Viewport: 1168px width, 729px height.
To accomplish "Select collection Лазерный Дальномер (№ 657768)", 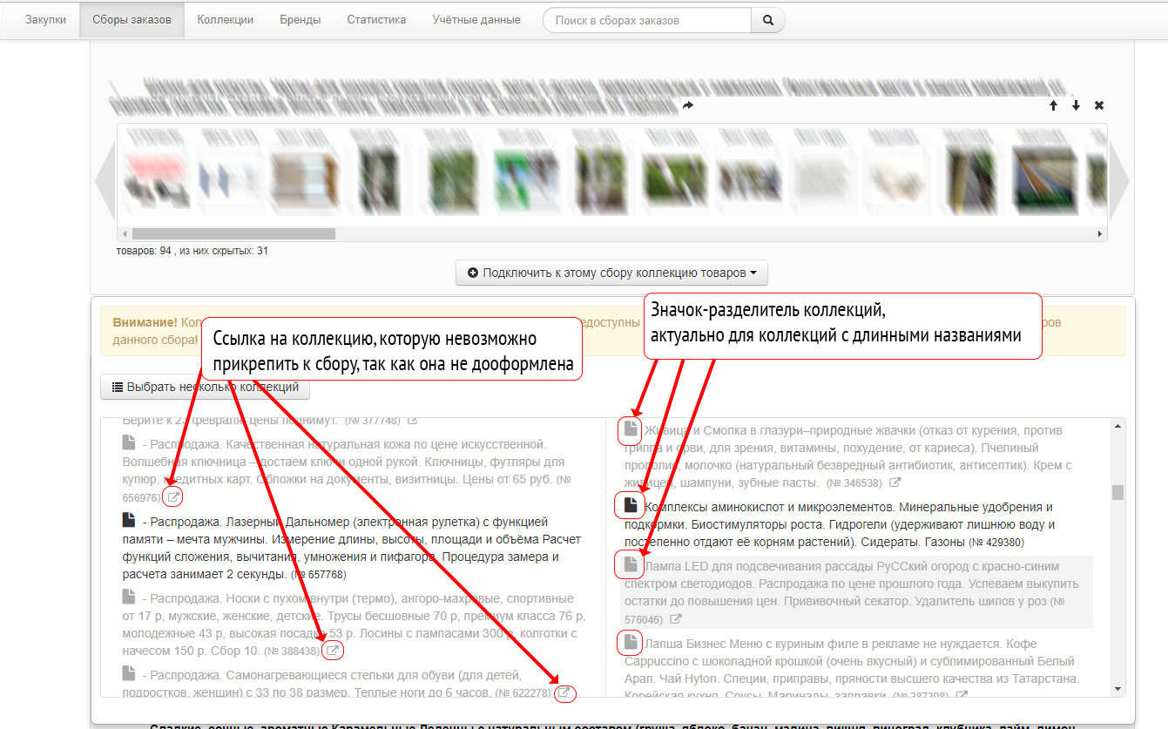I will (x=352, y=548).
